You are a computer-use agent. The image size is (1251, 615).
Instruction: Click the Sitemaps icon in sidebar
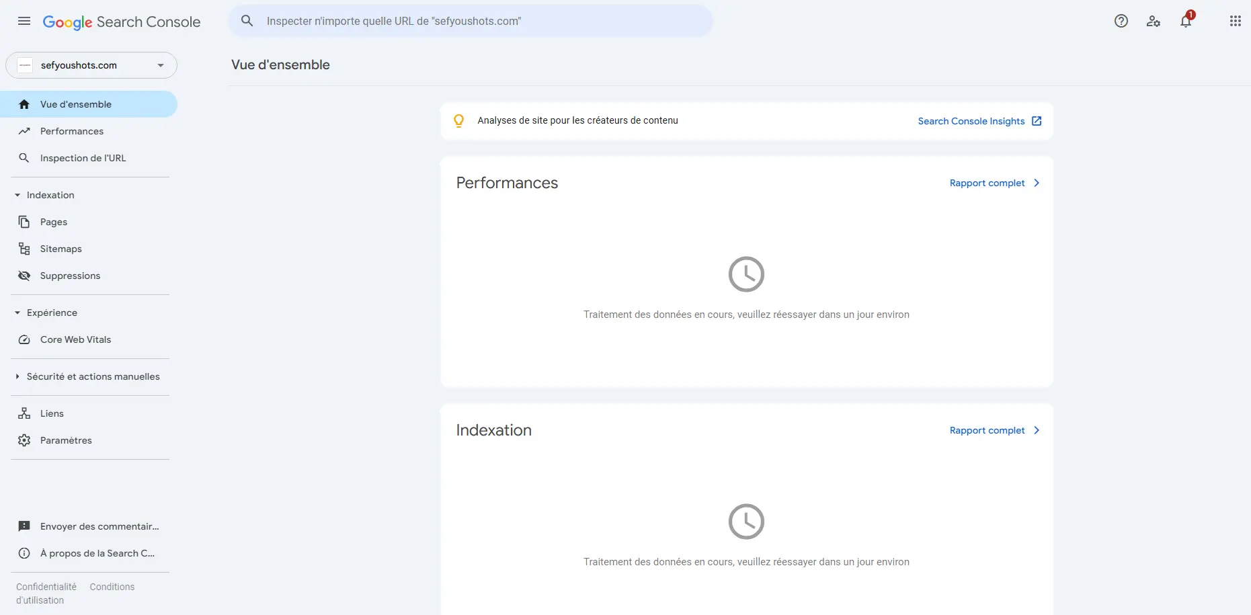pyautogui.click(x=24, y=249)
